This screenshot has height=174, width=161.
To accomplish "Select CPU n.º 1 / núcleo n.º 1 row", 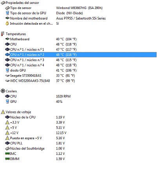I will (81, 50).
